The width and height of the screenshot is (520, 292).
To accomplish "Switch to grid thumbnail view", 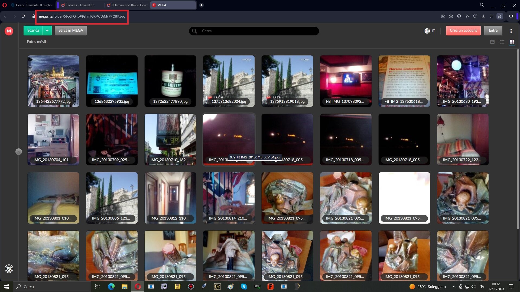I will (512, 42).
